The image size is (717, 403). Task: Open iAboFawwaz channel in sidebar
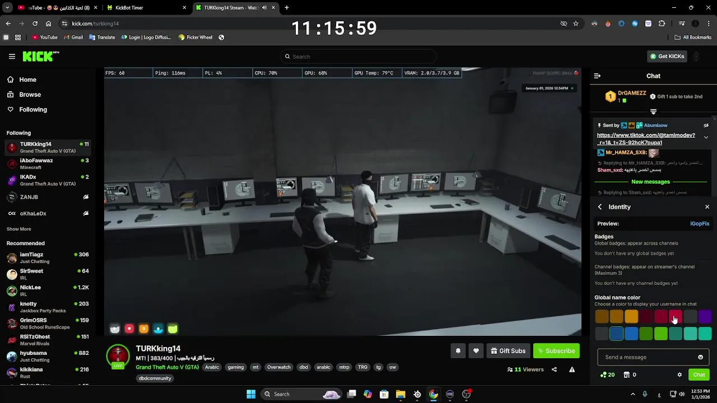pos(48,164)
